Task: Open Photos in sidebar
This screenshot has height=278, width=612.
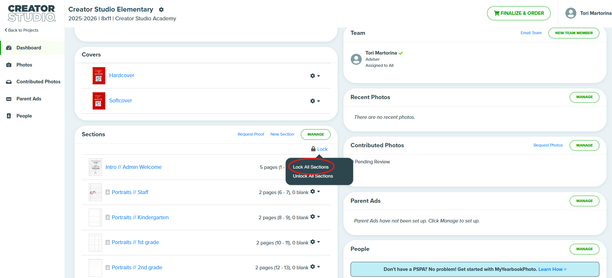Action: (x=24, y=65)
